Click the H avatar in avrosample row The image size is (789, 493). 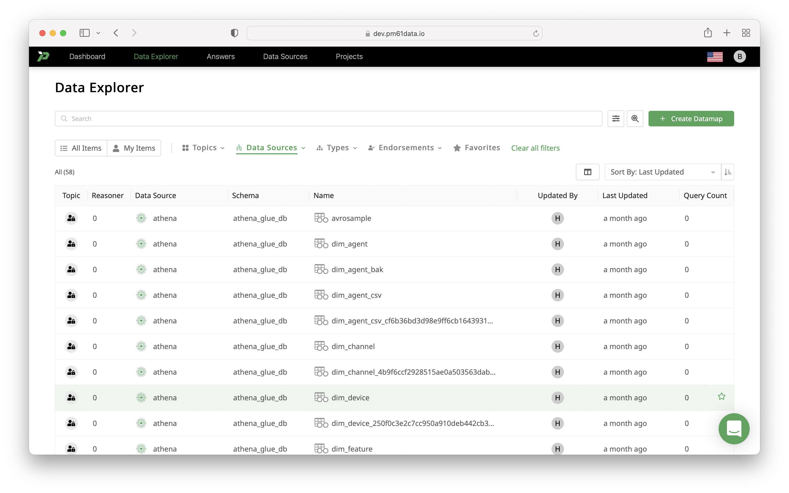(x=557, y=218)
